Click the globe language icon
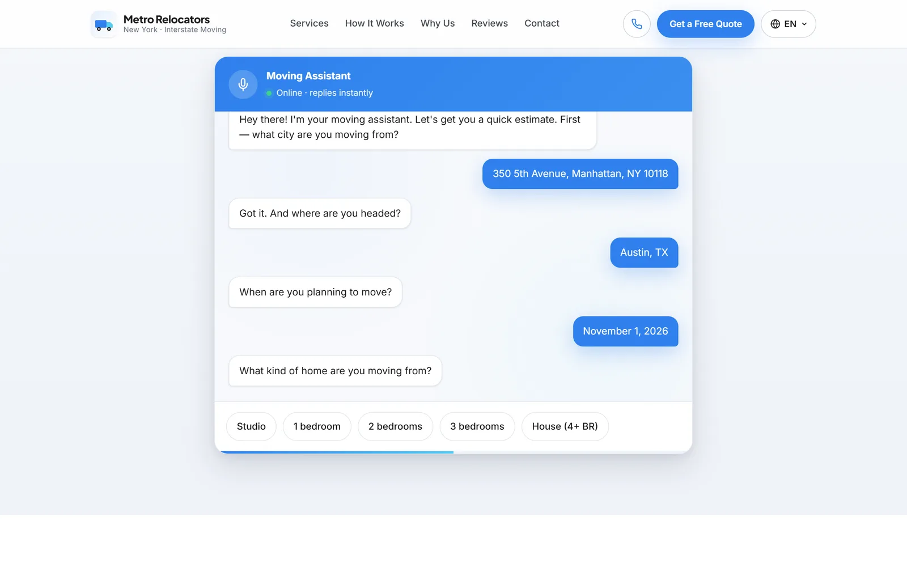This screenshot has height=567, width=907. [775, 24]
